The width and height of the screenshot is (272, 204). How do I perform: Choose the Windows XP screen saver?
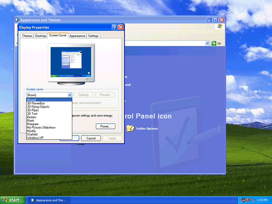coord(49,138)
